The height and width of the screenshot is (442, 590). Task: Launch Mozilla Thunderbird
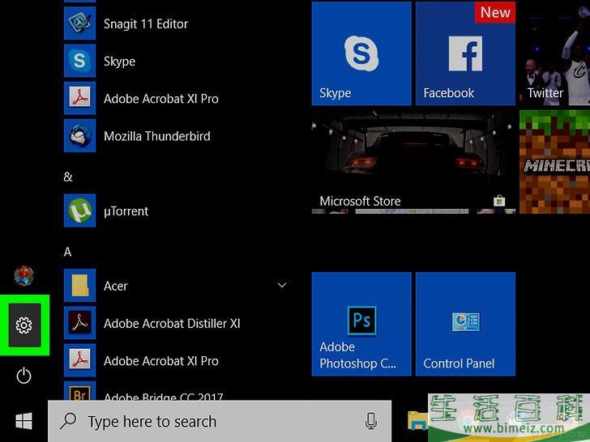coord(156,136)
